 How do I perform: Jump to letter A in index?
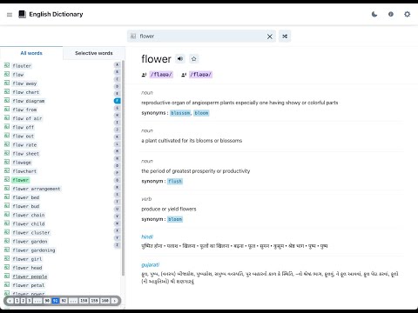point(118,64)
